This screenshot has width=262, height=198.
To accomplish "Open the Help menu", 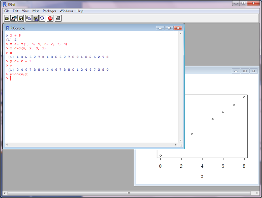I will tap(80, 11).
